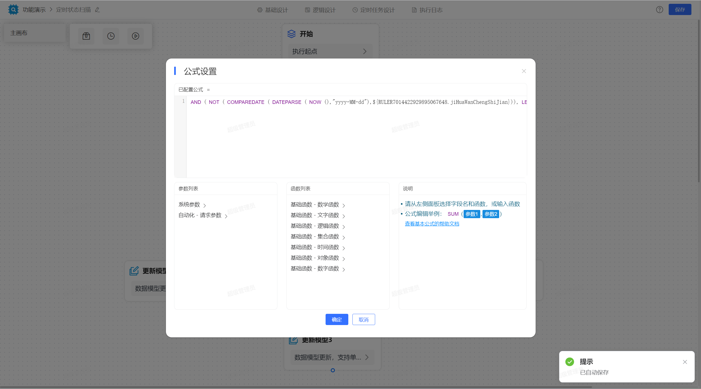Click the connector dot below 更新模型3

point(333,370)
